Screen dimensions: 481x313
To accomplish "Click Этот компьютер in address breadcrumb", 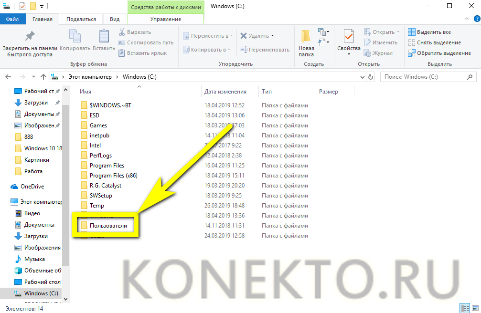I will coord(90,77).
